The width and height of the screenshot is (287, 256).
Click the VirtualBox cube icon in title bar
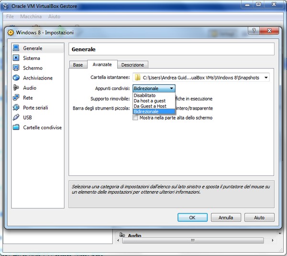(6, 6)
